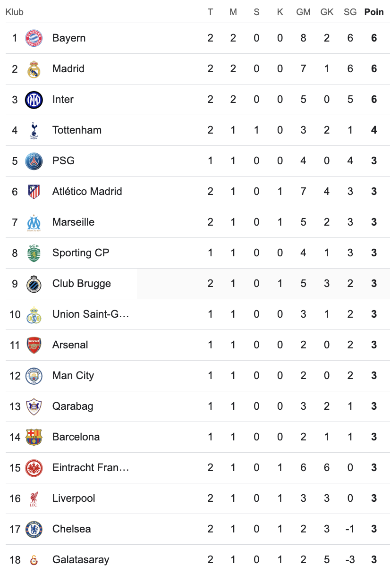This screenshot has width=390, height=574.
Task: Select the Inter club logo
Action: [x=34, y=100]
